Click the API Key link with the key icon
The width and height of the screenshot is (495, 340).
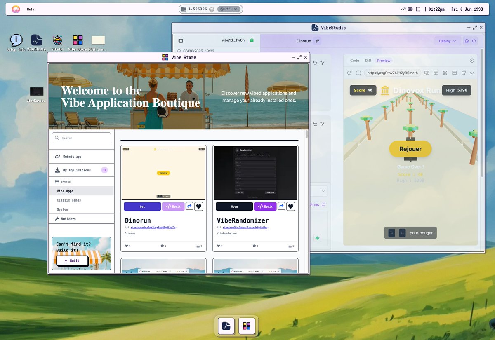point(318,204)
